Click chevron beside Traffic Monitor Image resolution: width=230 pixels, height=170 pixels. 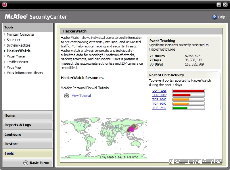[x=4, y=62]
